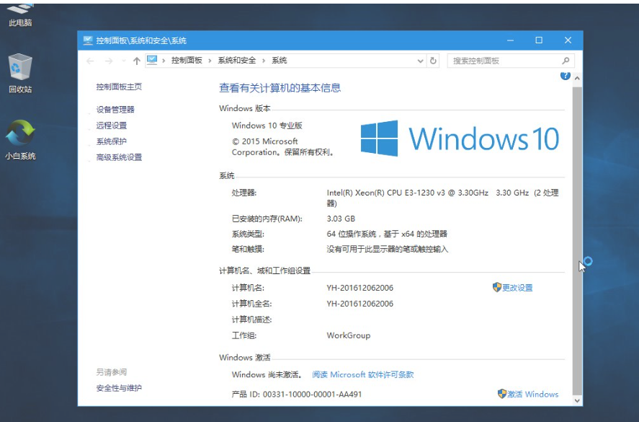
Task: Expand the chevron after 控制面板 breadcrumb
Action: [x=210, y=61]
